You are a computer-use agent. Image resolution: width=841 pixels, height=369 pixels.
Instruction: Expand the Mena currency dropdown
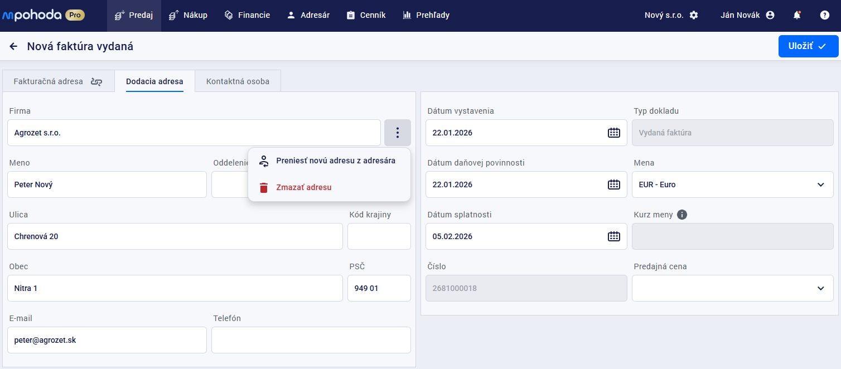pos(732,184)
